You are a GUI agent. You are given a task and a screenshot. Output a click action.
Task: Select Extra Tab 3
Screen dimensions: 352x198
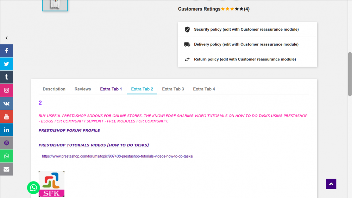173,89
